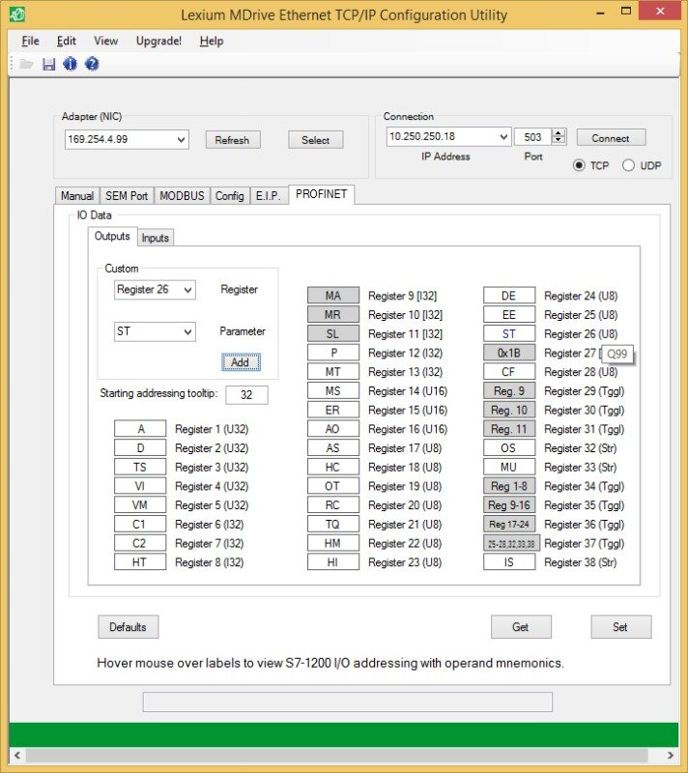Click the Defaults button
The height and width of the screenshot is (773, 688).
[129, 626]
